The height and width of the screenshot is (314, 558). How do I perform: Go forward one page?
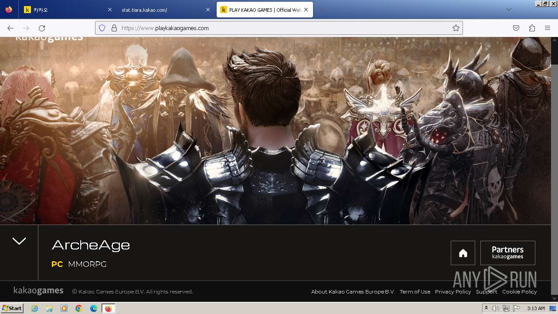pyautogui.click(x=26, y=28)
